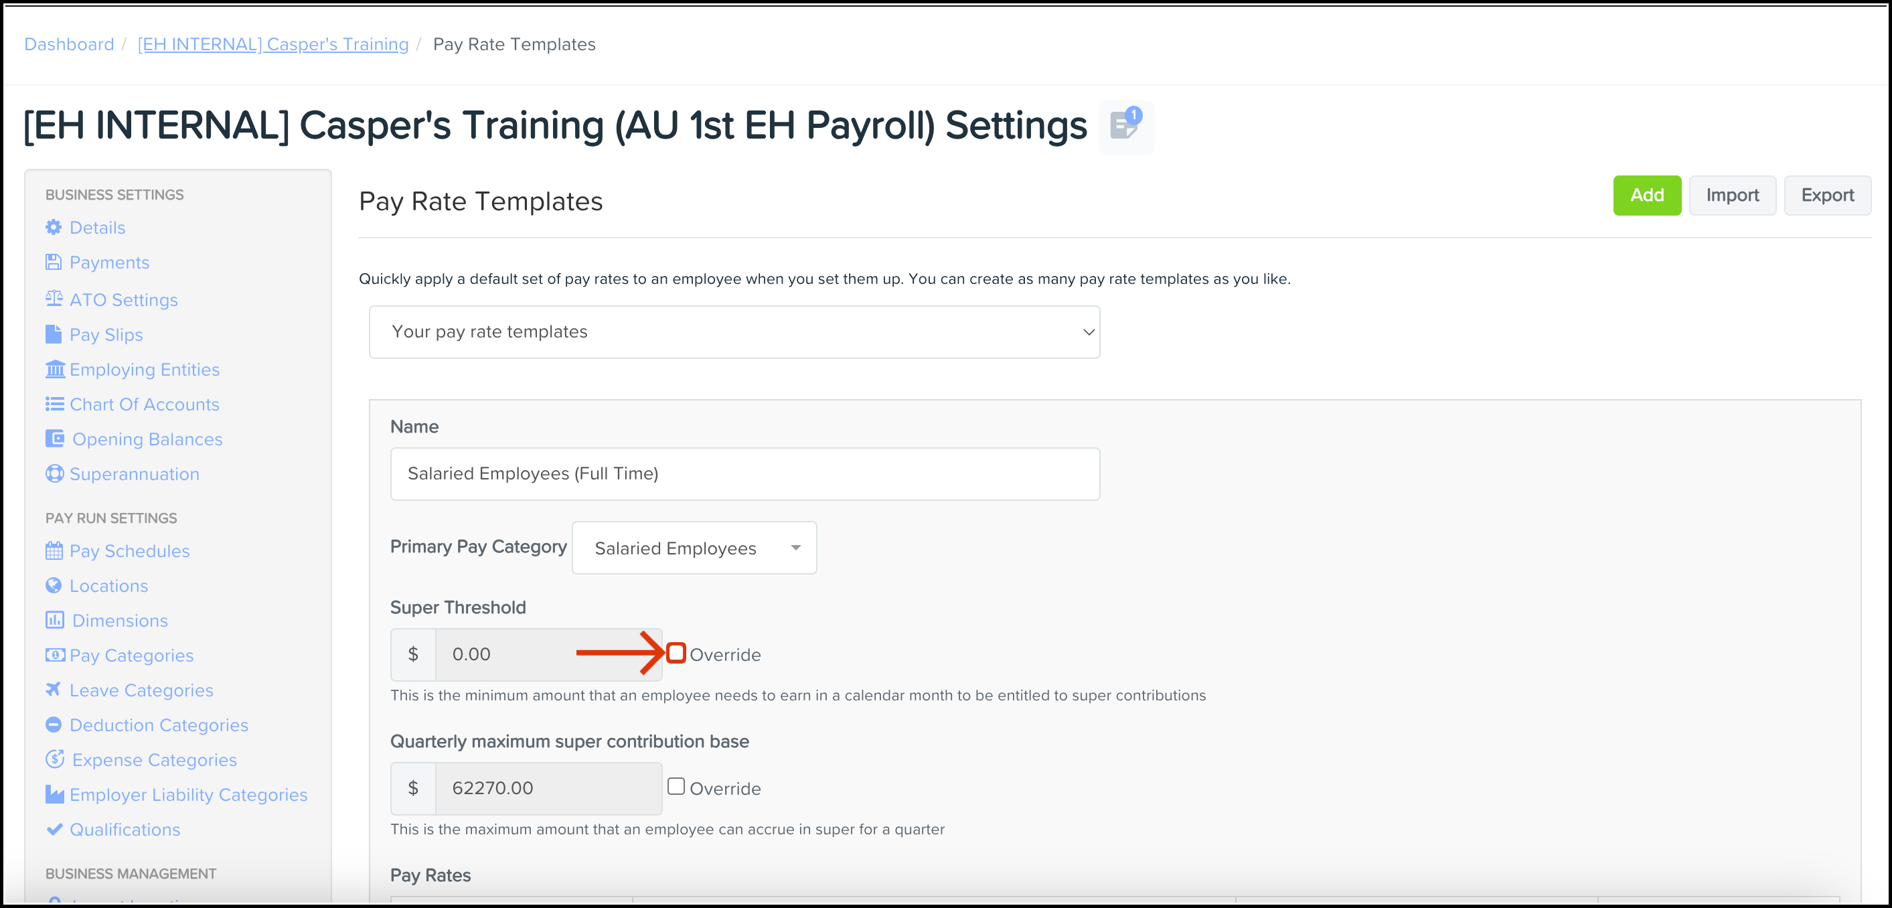Click the bank icon for Employing Entities
This screenshot has height=908, width=1892.
point(54,369)
